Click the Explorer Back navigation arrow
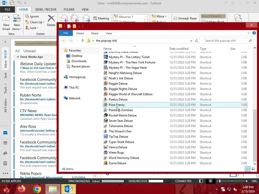259x194 pixels. click(63, 41)
